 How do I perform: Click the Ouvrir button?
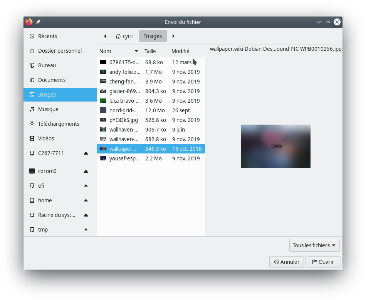(322, 262)
